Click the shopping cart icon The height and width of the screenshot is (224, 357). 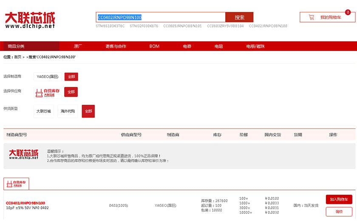(x=311, y=17)
